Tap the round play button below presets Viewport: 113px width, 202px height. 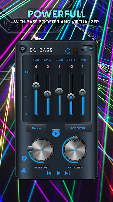tap(56, 134)
